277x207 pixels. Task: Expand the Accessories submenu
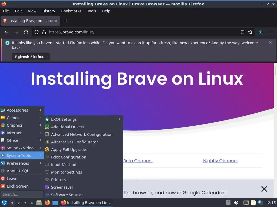[x=22, y=110]
